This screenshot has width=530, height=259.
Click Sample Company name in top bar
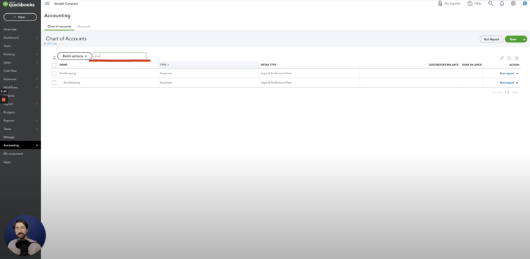coord(66,3)
